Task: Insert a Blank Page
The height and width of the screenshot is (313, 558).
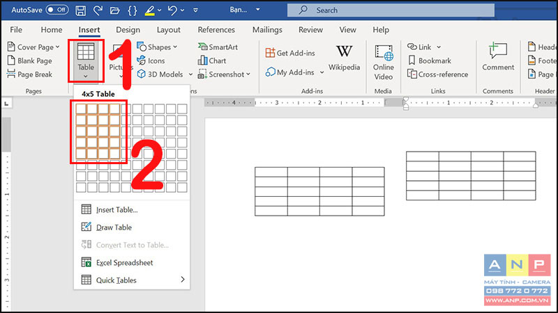Action: 30,61
